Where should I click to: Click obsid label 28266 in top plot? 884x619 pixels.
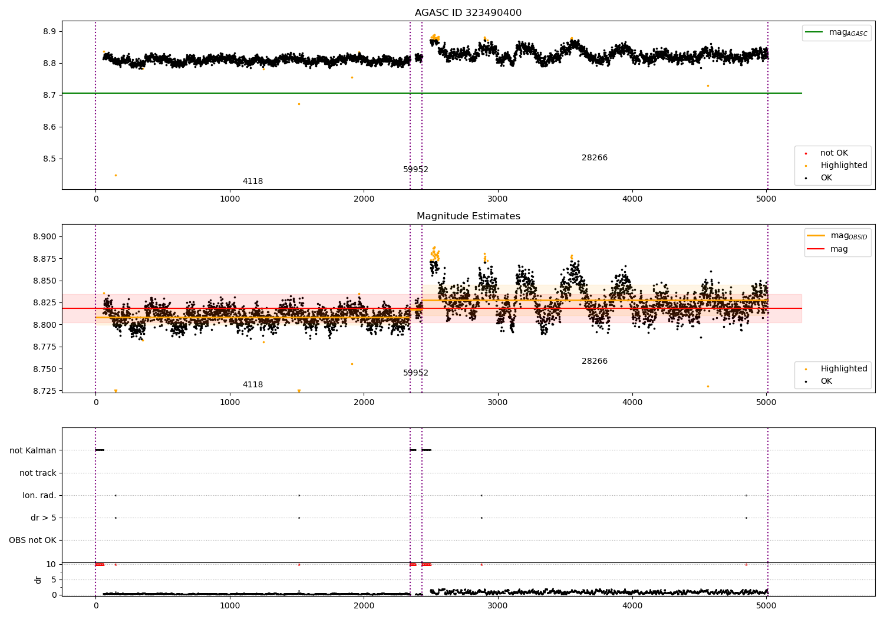point(595,158)
